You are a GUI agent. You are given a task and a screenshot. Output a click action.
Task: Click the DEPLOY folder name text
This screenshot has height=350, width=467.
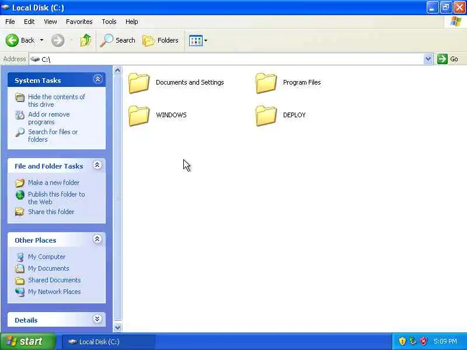click(294, 115)
